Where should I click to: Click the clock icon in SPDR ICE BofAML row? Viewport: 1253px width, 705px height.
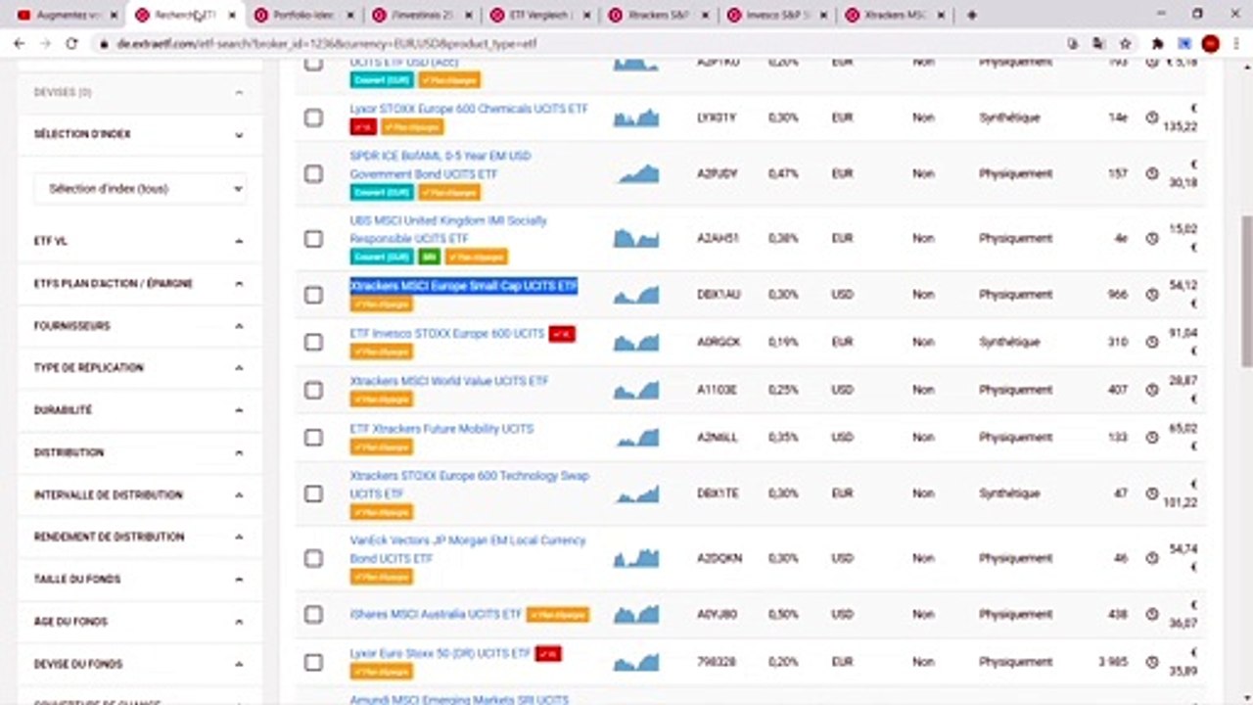coord(1152,173)
